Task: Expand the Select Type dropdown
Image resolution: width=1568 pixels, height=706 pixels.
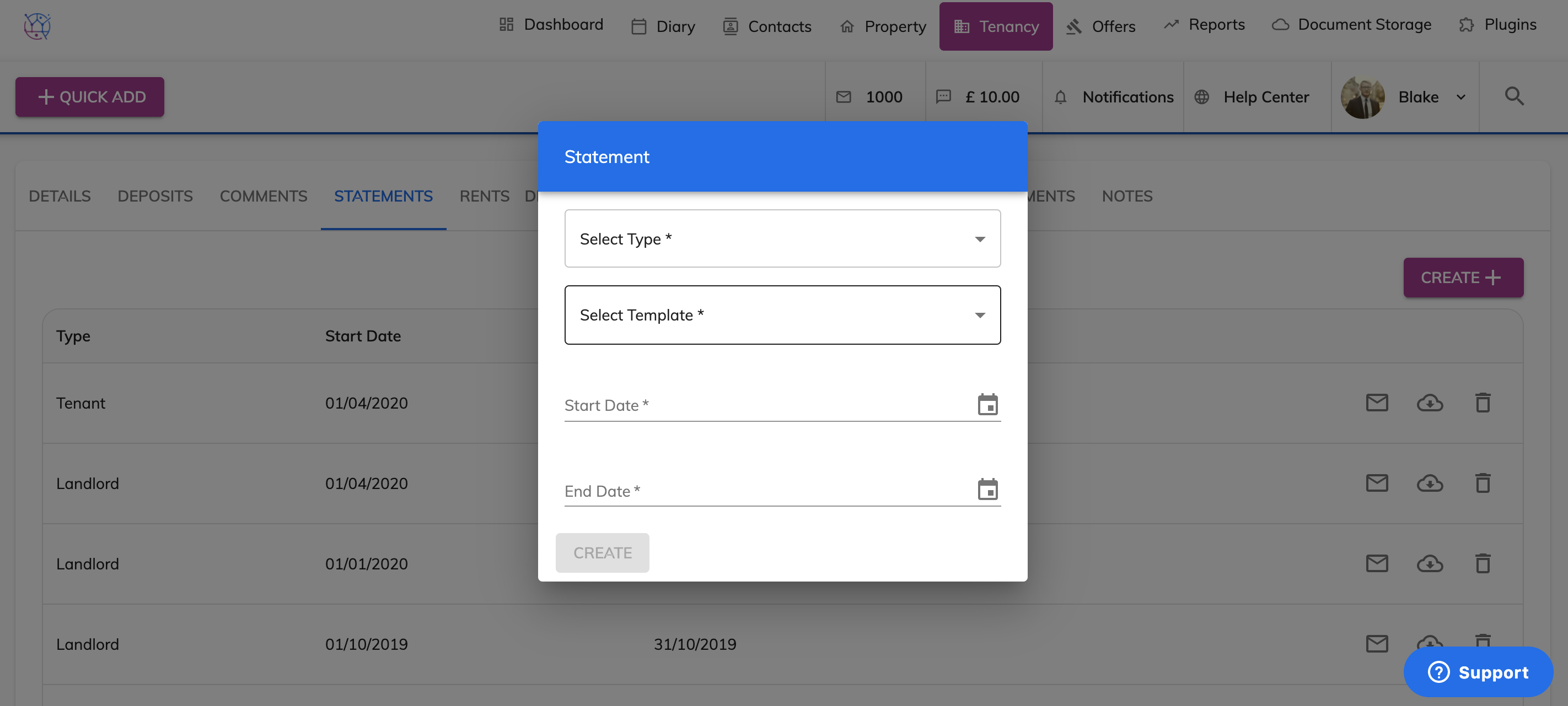Action: (x=782, y=238)
